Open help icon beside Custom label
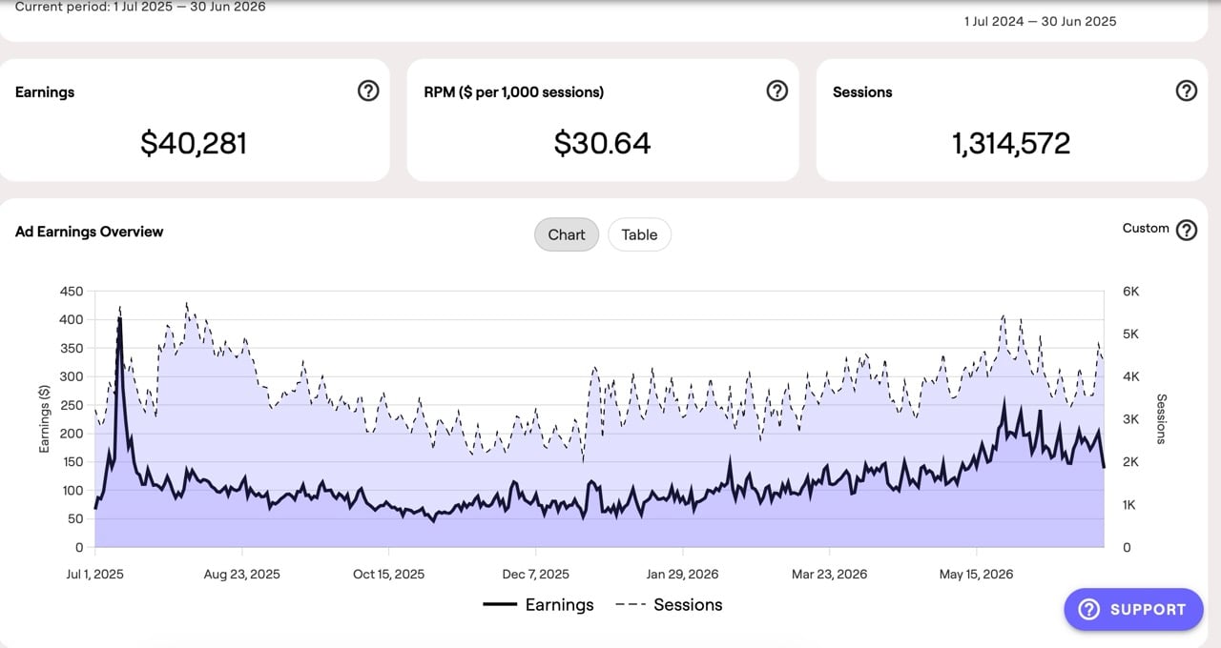The image size is (1221, 648). pos(1186,230)
